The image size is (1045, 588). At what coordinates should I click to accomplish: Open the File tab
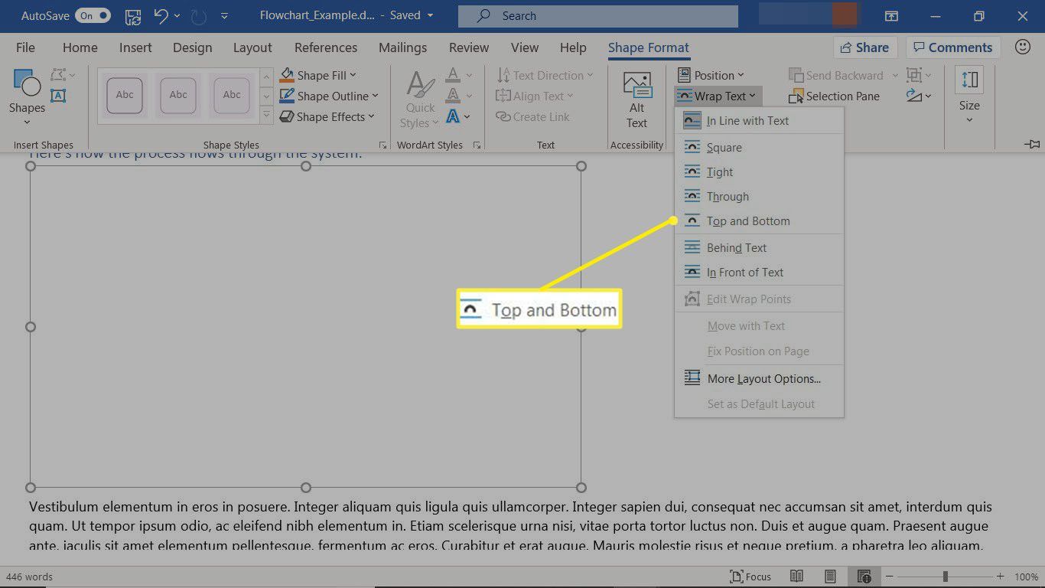pyautogui.click(x=25, y=47)
